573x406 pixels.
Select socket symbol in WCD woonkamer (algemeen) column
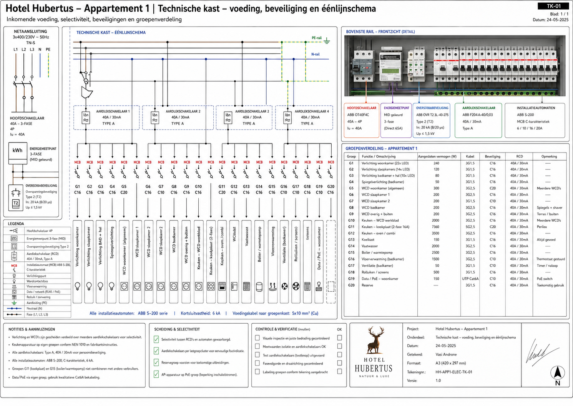point(124,286)
